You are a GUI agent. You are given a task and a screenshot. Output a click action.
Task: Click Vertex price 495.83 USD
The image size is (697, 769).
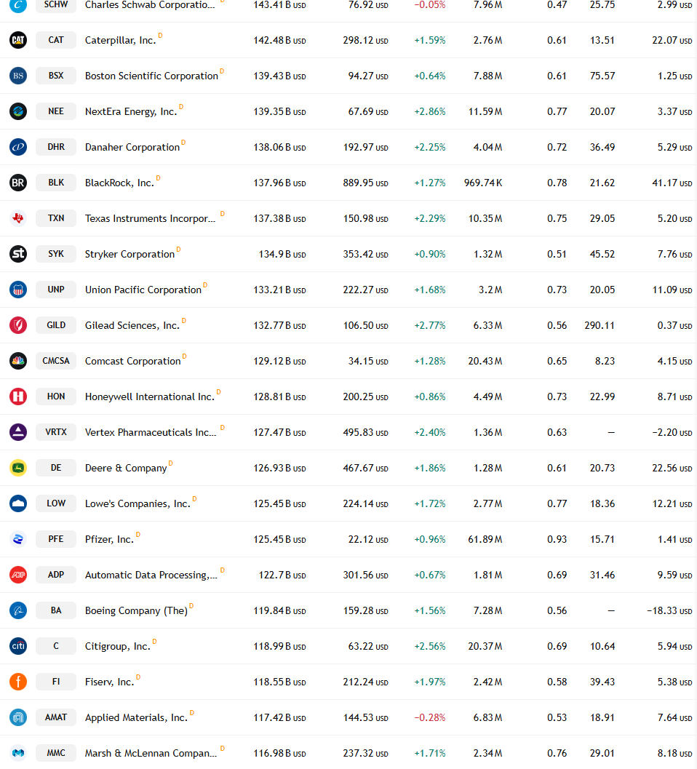365,433
